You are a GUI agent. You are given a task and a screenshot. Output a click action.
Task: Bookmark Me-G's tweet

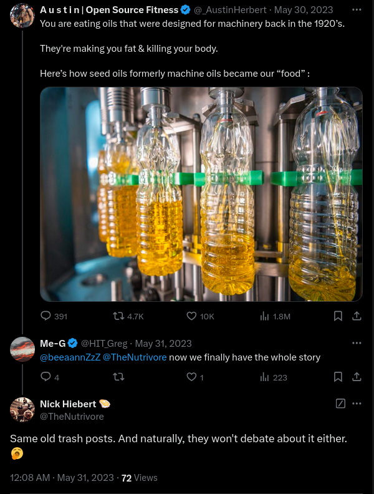(x=338, y=377)
